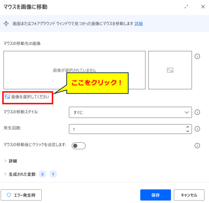209x203 pixels.
Task: Click info icon beside click-send toggle
Action: (x=197, y=146)
